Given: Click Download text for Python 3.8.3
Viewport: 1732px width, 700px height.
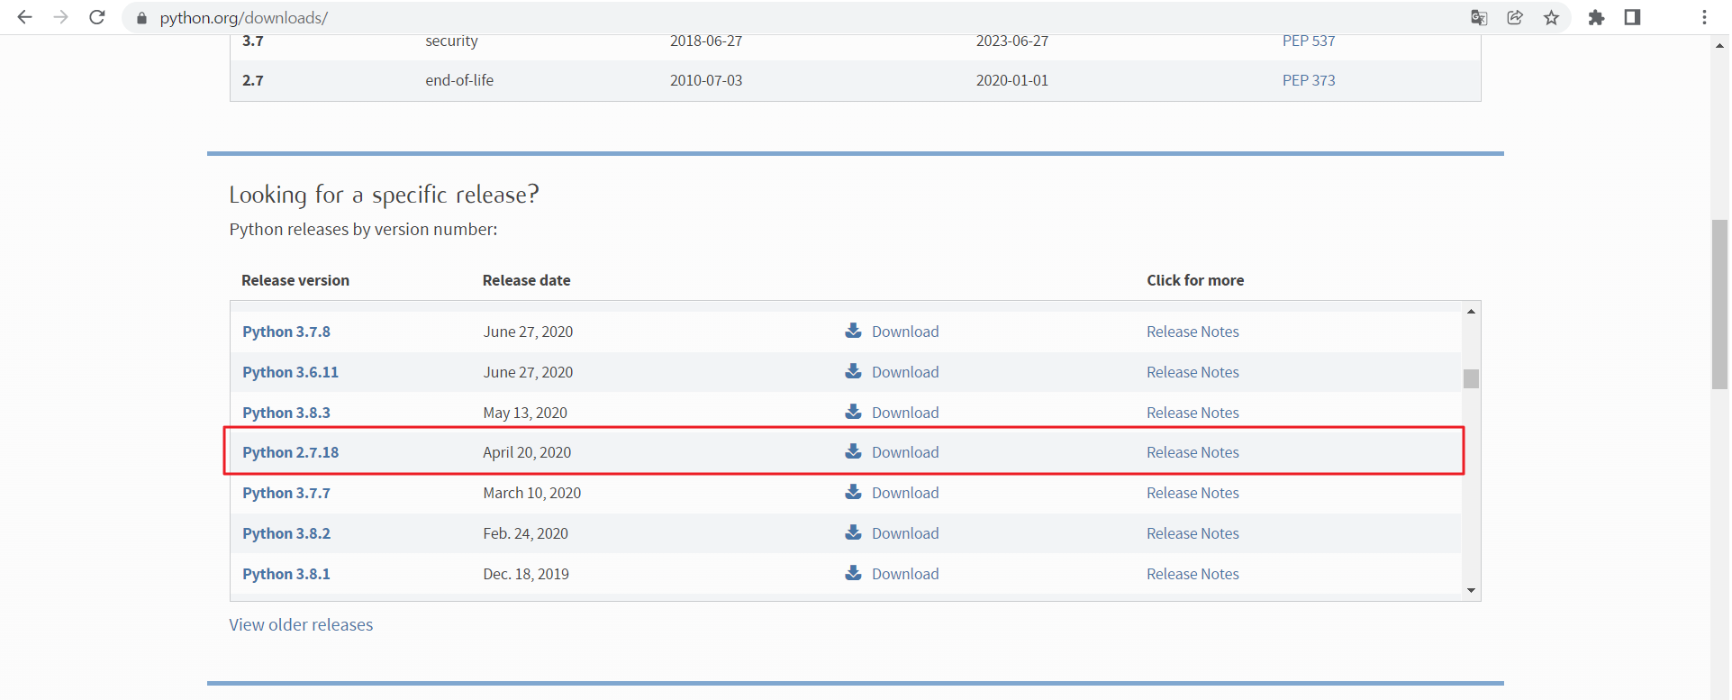Looking at the screenshot, I should (905, 413).
